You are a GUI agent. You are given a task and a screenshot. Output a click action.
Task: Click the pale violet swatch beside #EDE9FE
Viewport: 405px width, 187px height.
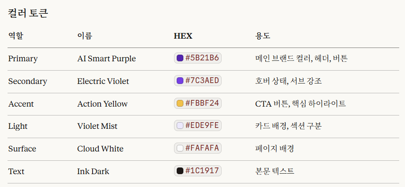[x=180, y=126]
